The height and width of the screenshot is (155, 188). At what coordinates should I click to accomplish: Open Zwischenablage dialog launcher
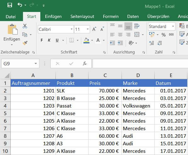tap(34, 52)
